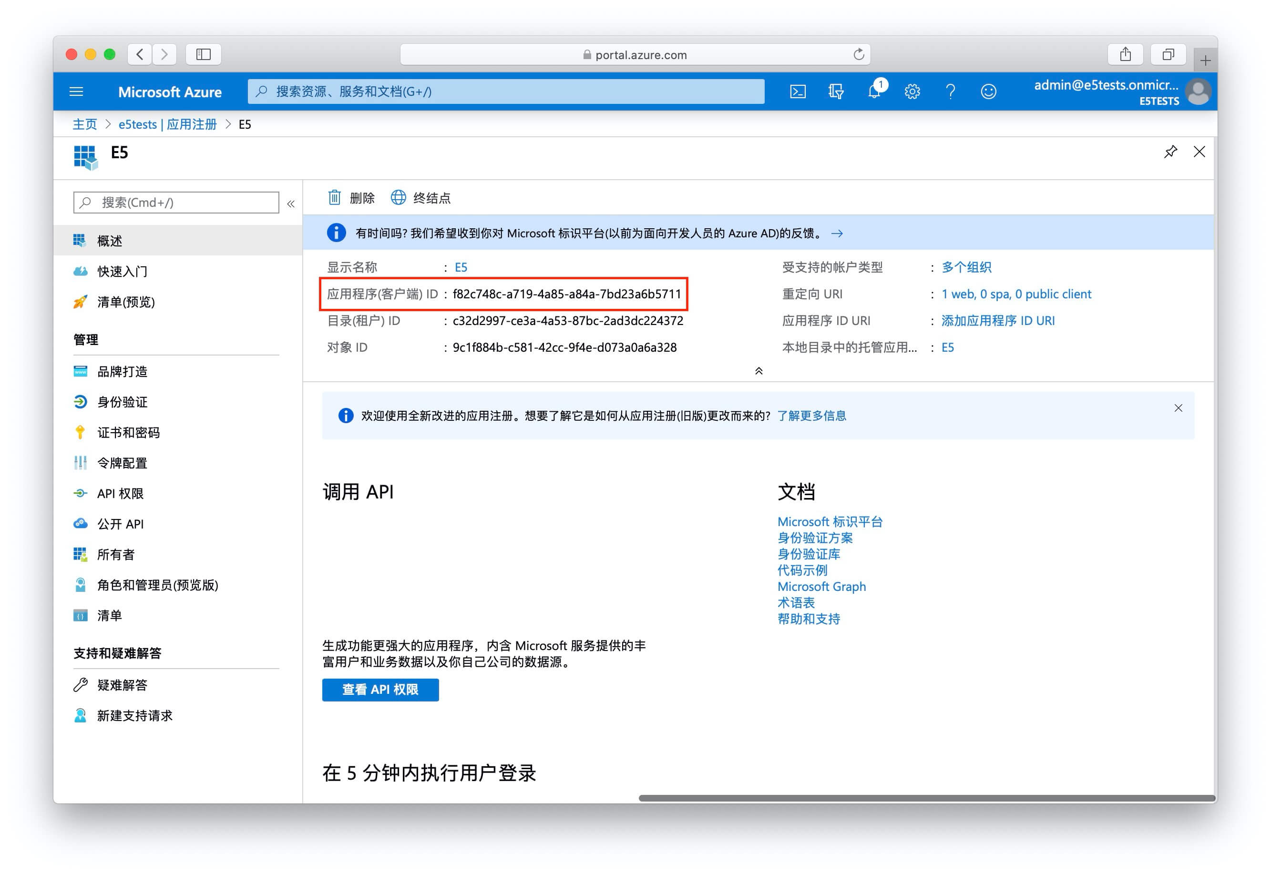This screenshot has height=874, width=1271.
Task: Click the 主页 breadcrumb
Action: [84, 124]
